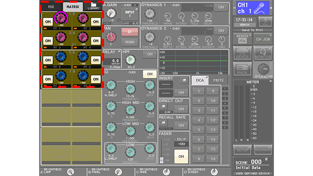Open the first INSERT slot selector

(166, 85)
